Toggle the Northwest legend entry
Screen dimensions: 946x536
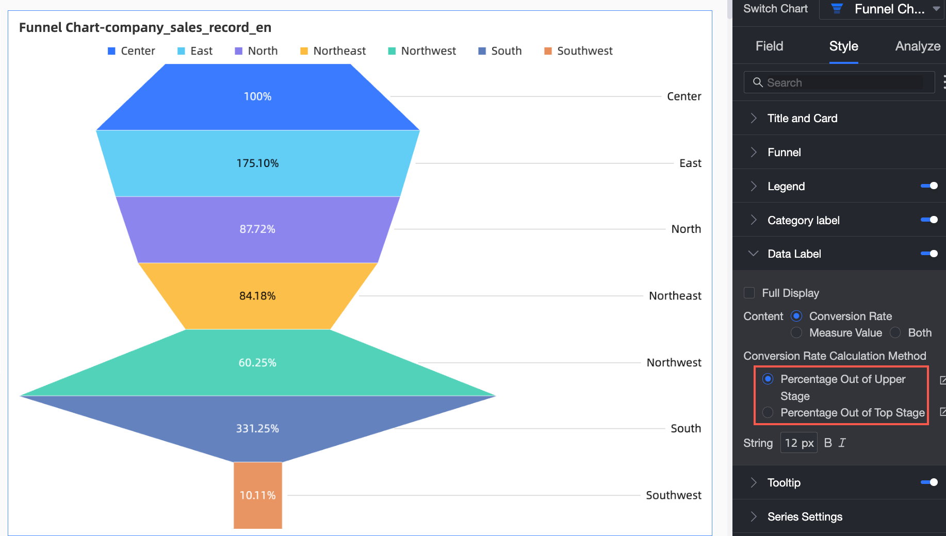point(422,51)
